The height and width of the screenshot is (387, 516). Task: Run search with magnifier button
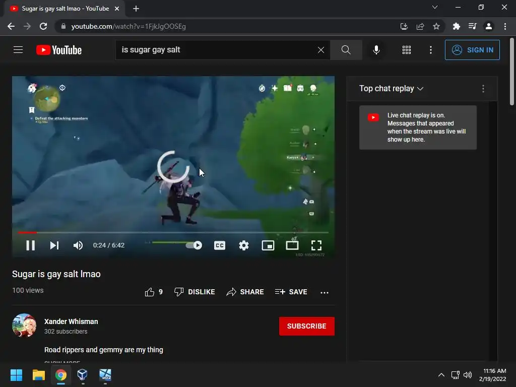point(346,50)
